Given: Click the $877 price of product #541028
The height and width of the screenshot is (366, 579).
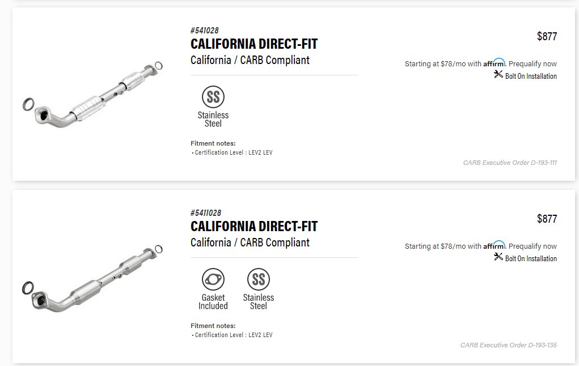Looking at the screenshot, I should (x=547, y=36).
